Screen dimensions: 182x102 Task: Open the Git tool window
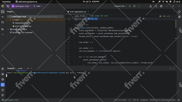3,95
